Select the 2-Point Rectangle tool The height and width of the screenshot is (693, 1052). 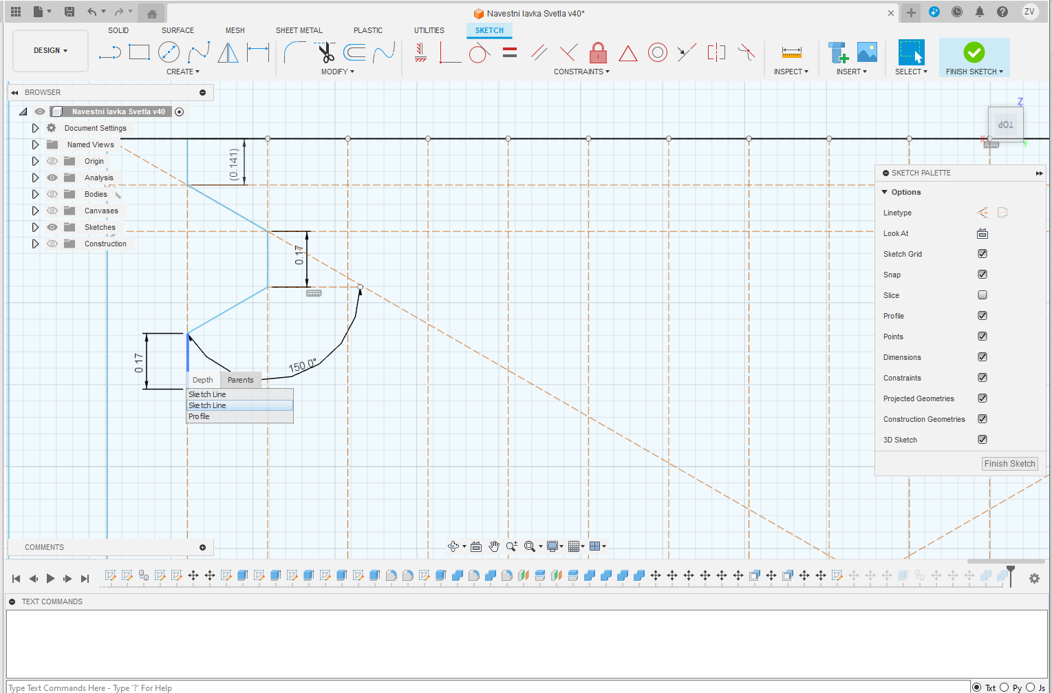(x=139, y=53)
